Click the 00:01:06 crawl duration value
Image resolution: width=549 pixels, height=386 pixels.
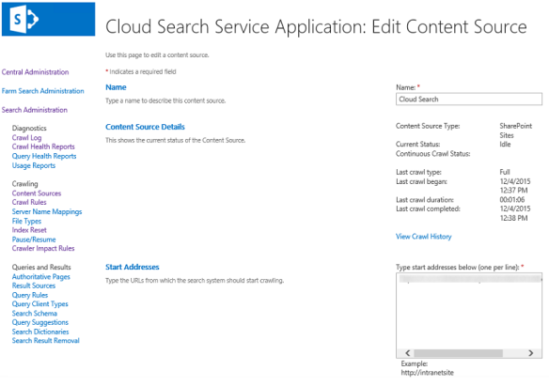512,200
